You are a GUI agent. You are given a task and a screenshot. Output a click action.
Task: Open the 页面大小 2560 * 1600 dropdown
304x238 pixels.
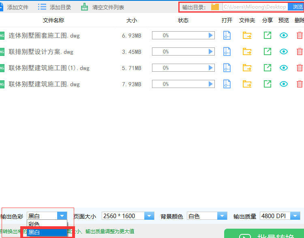click(x=128, y=216)
